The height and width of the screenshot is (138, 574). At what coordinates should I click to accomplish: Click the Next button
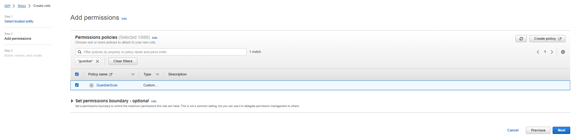pos(561,130)
